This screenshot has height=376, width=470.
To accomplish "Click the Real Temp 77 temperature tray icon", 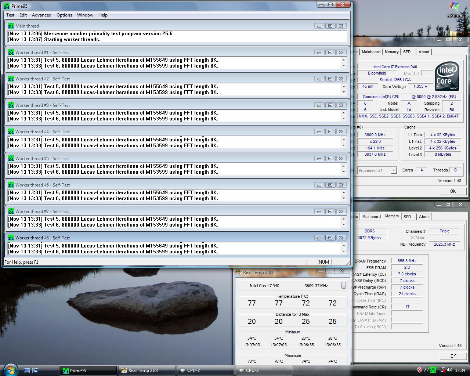I will coord(426,370).
